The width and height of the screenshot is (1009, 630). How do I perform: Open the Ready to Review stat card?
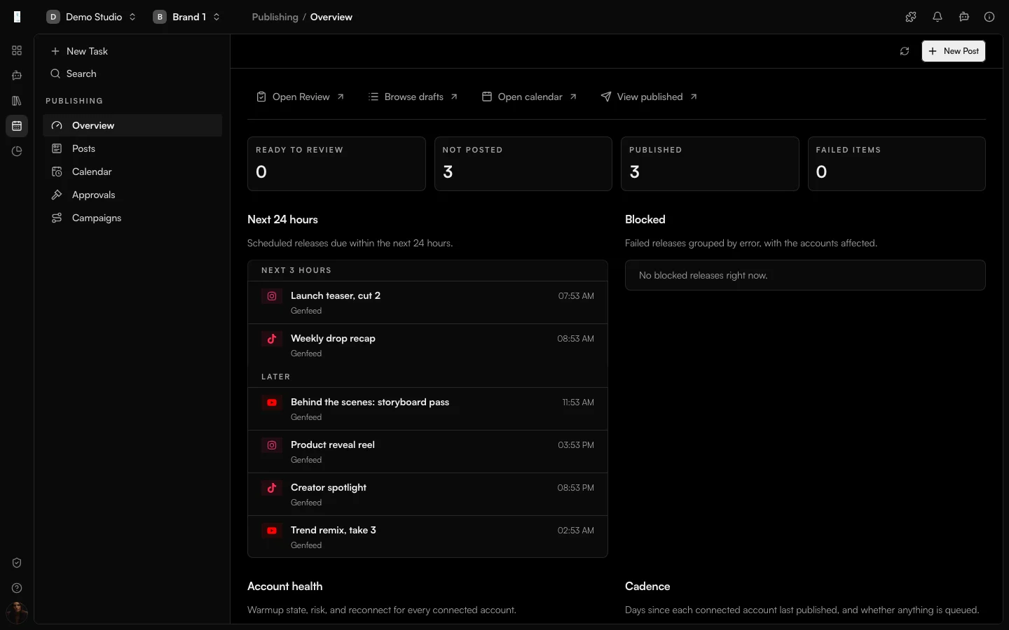click(336, 164)
